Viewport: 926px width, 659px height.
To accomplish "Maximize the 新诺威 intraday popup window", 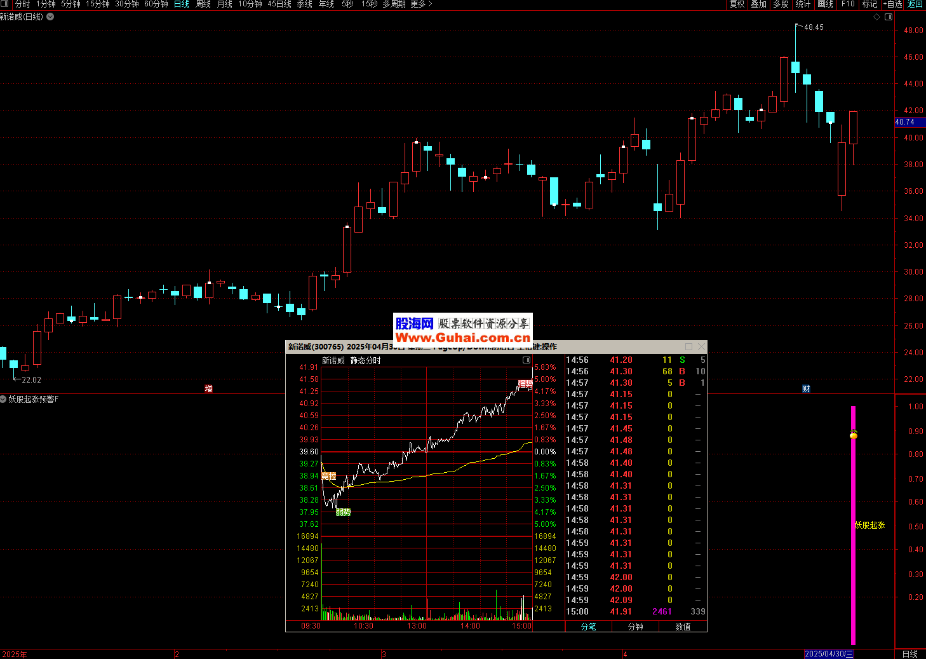I will [x=688, y=346].
